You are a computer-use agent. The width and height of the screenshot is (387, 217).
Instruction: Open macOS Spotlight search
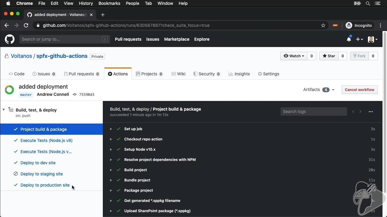point(368,3)
